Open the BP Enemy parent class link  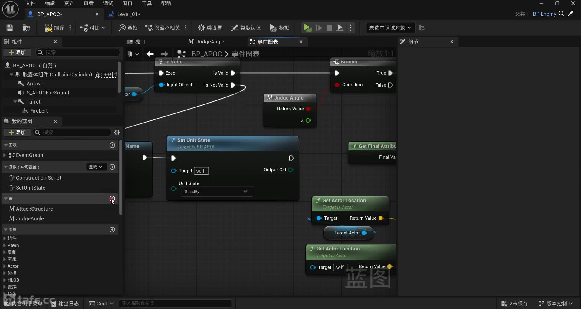point(544,14)
